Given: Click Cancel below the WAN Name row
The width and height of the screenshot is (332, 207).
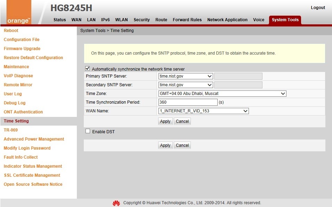Looking at the screenshot, I should (x=182, y=121).
